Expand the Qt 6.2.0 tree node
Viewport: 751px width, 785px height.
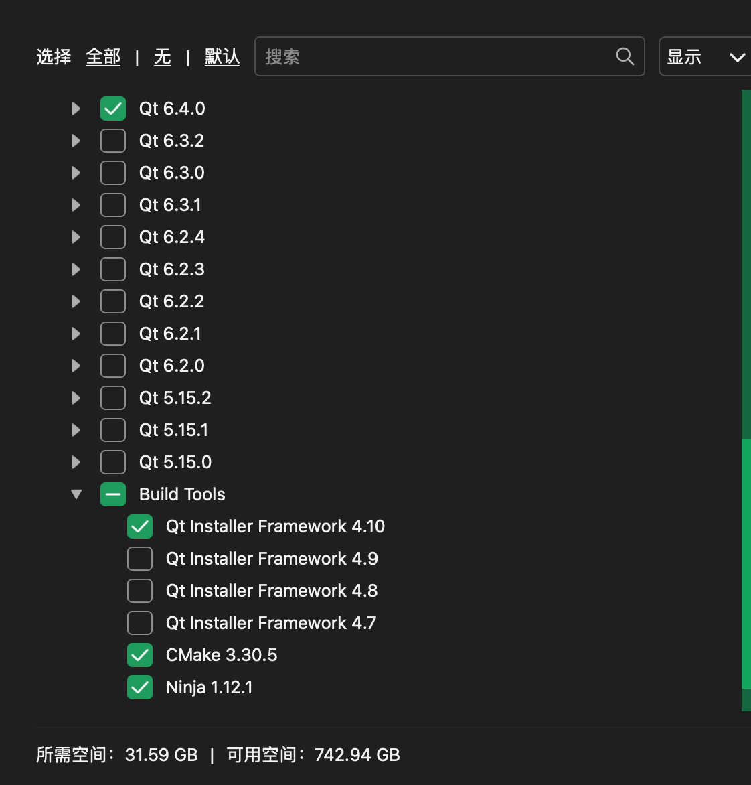pyautogui.click(x=76, y=366)
